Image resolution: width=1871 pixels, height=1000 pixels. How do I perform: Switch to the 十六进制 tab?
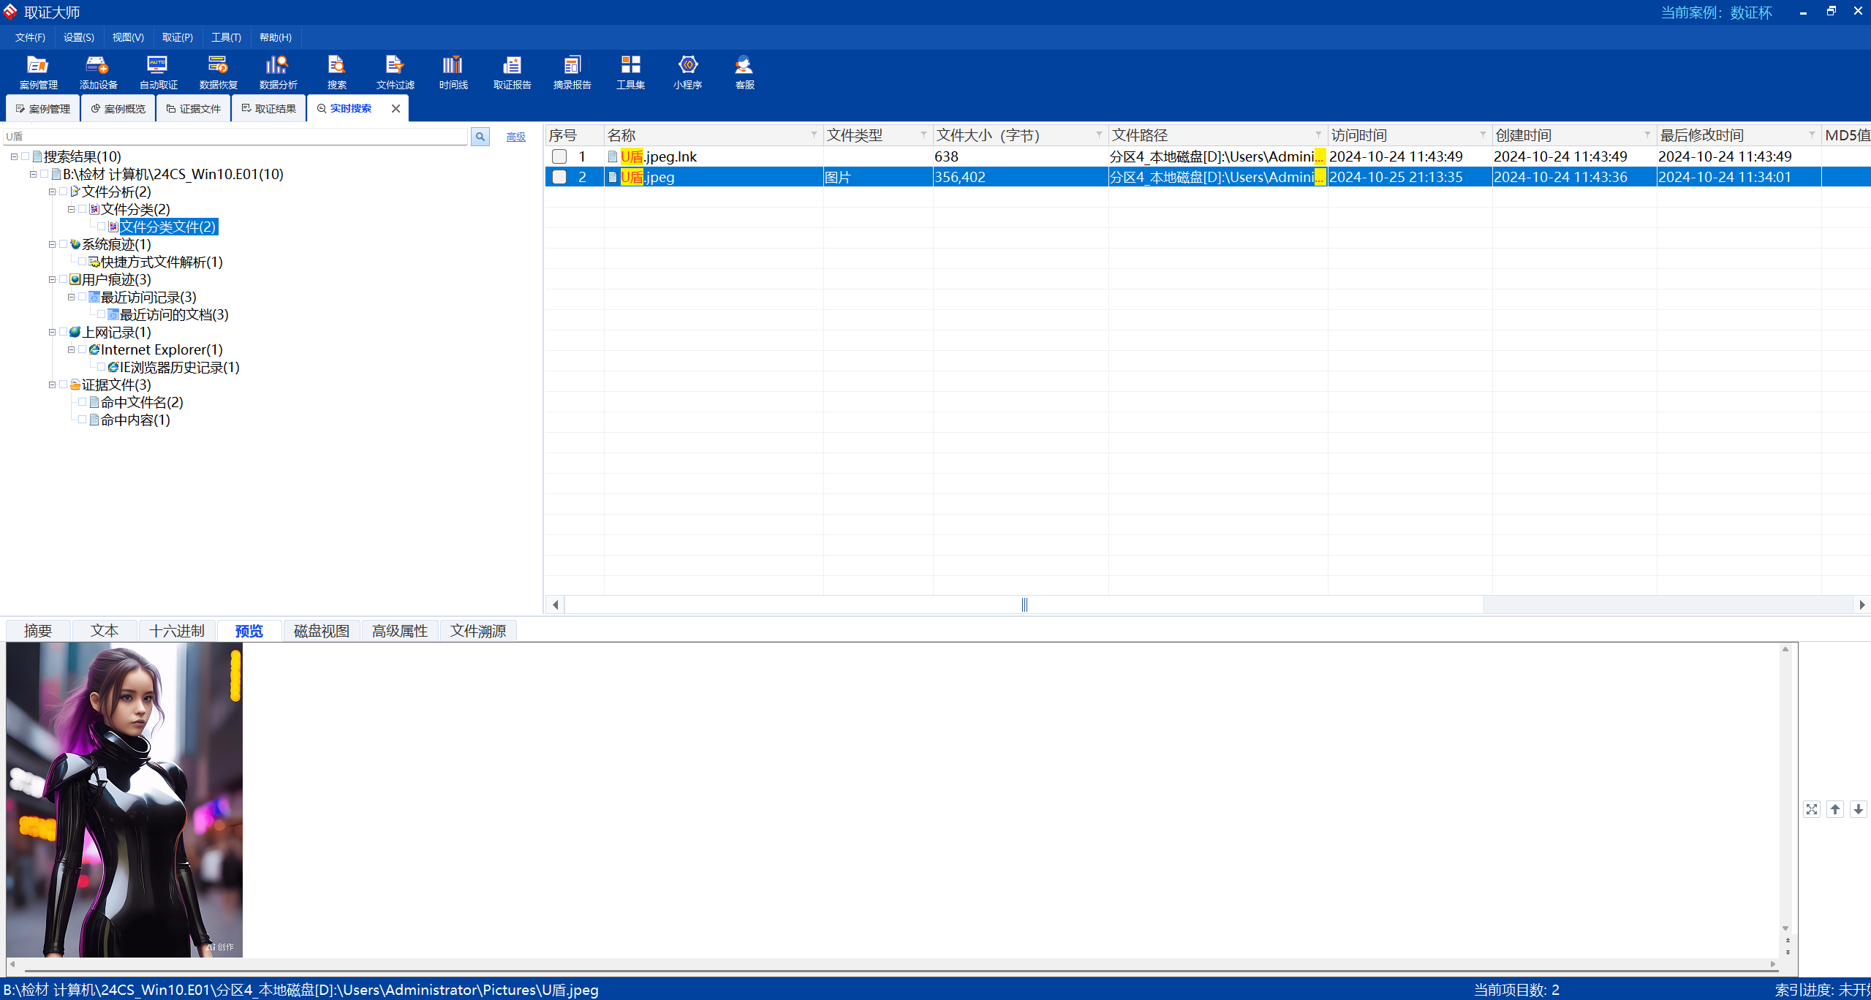(176, 631)
